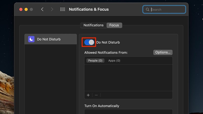The height and width of the screenshot is (114, 203).
Task: Click the minus icon to remove entry
Action: click(96, 95)
